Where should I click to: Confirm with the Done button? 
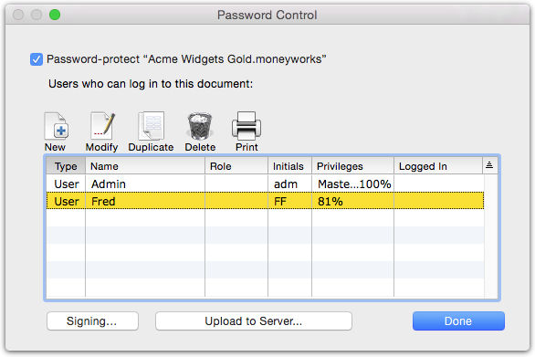[458, 320]
